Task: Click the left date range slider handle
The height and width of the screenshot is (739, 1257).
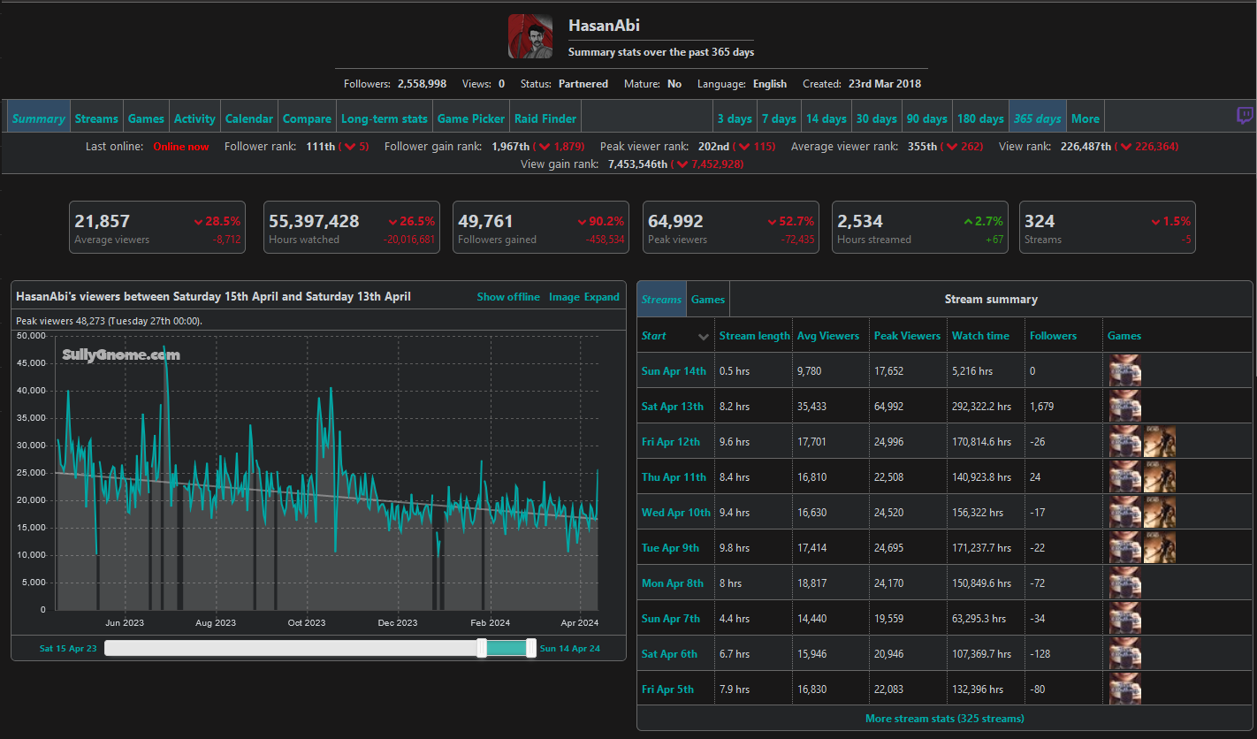Action: [x=482, y=648]
